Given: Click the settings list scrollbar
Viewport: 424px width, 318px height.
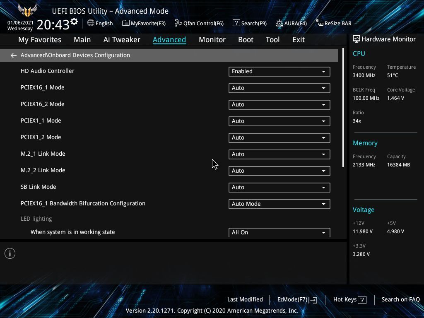Looking at the screenshot, I should 343,108.
